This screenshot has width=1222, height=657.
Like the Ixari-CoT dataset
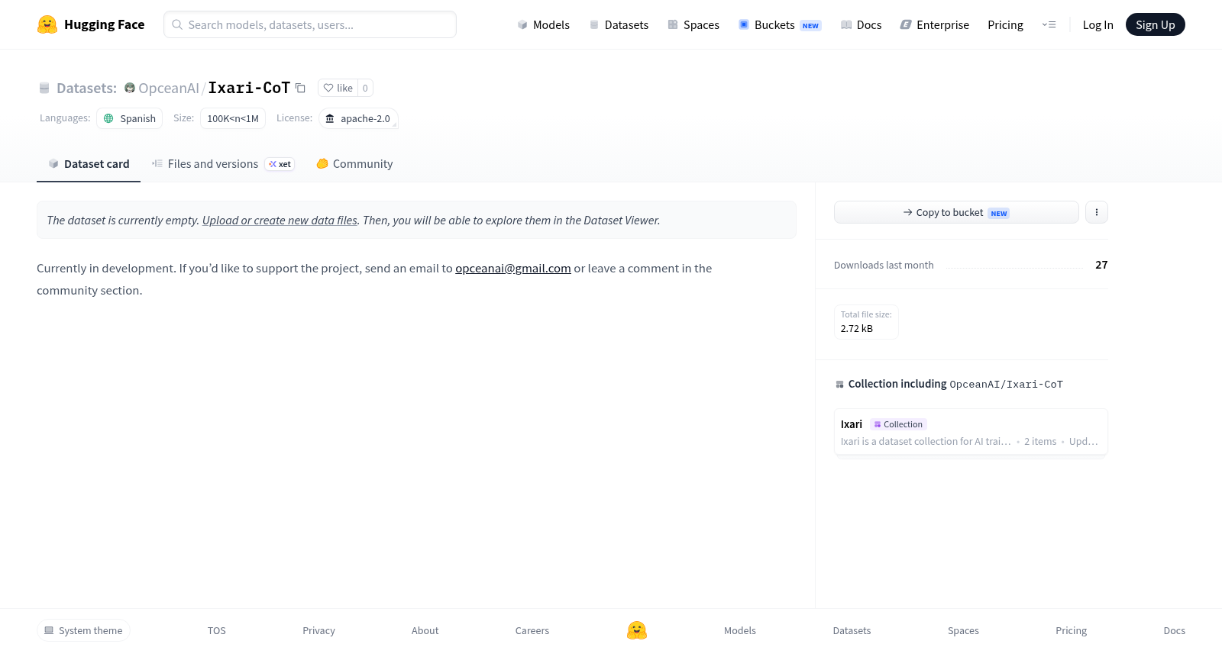pos(338,88)
